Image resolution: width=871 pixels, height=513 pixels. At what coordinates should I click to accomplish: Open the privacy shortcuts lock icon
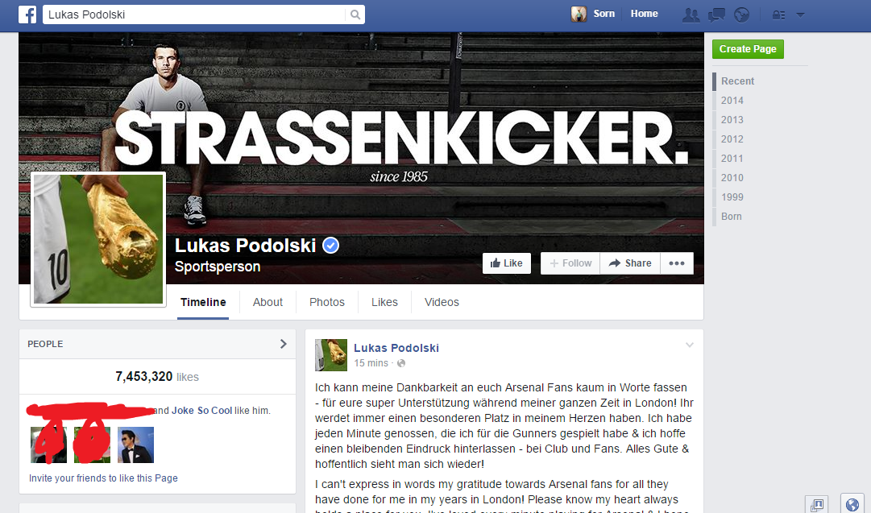pyautogui.click(x=779, y=15)
